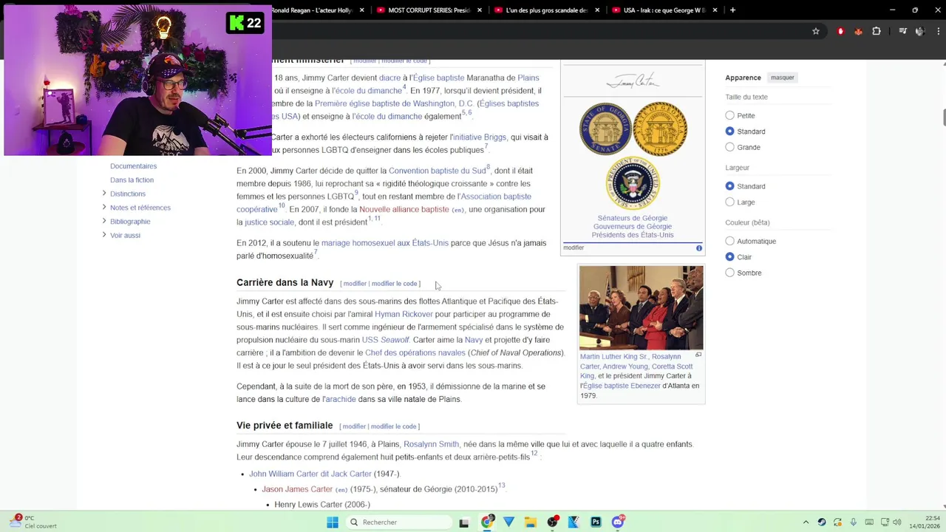Open Google Chrome from the taskbar
The width and height of the screenshot is (946, 532).
(487, 522)
